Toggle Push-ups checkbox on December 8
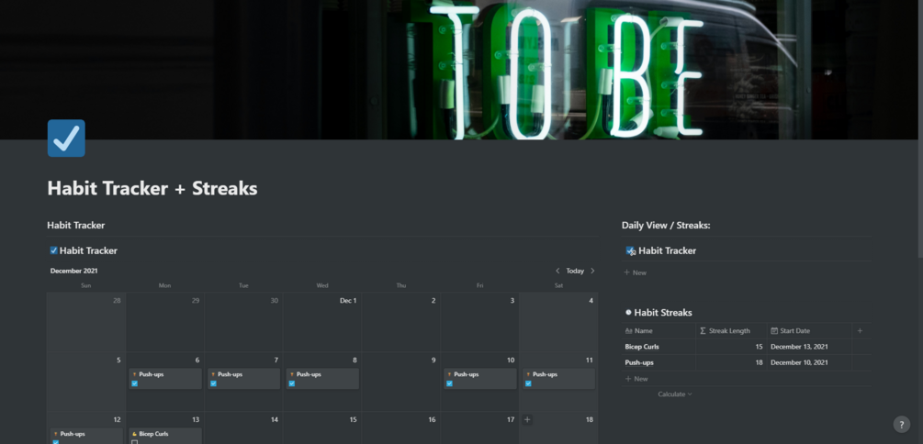The width and height of the screenshot is (923, 444). point(292,383)
